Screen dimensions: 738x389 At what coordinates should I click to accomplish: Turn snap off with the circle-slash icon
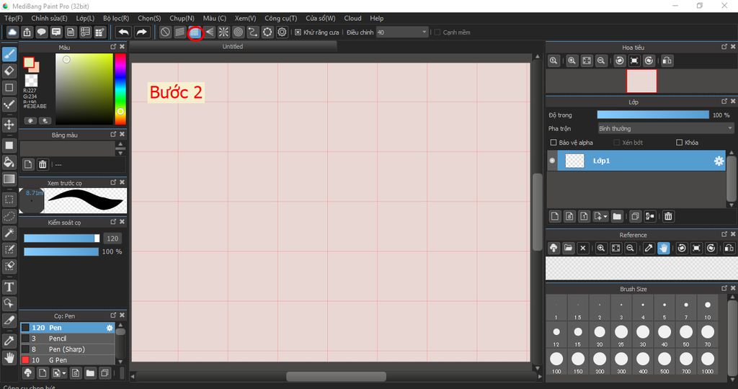pyautogui.click(x=165, y=32)
